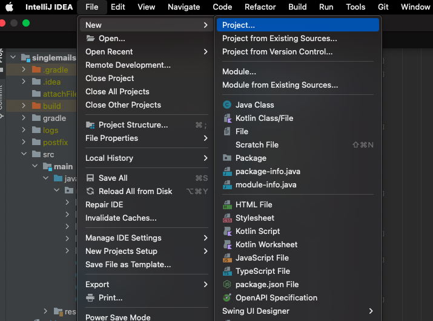
Task: Click the Project Structure icon
Action: (90, 125)
